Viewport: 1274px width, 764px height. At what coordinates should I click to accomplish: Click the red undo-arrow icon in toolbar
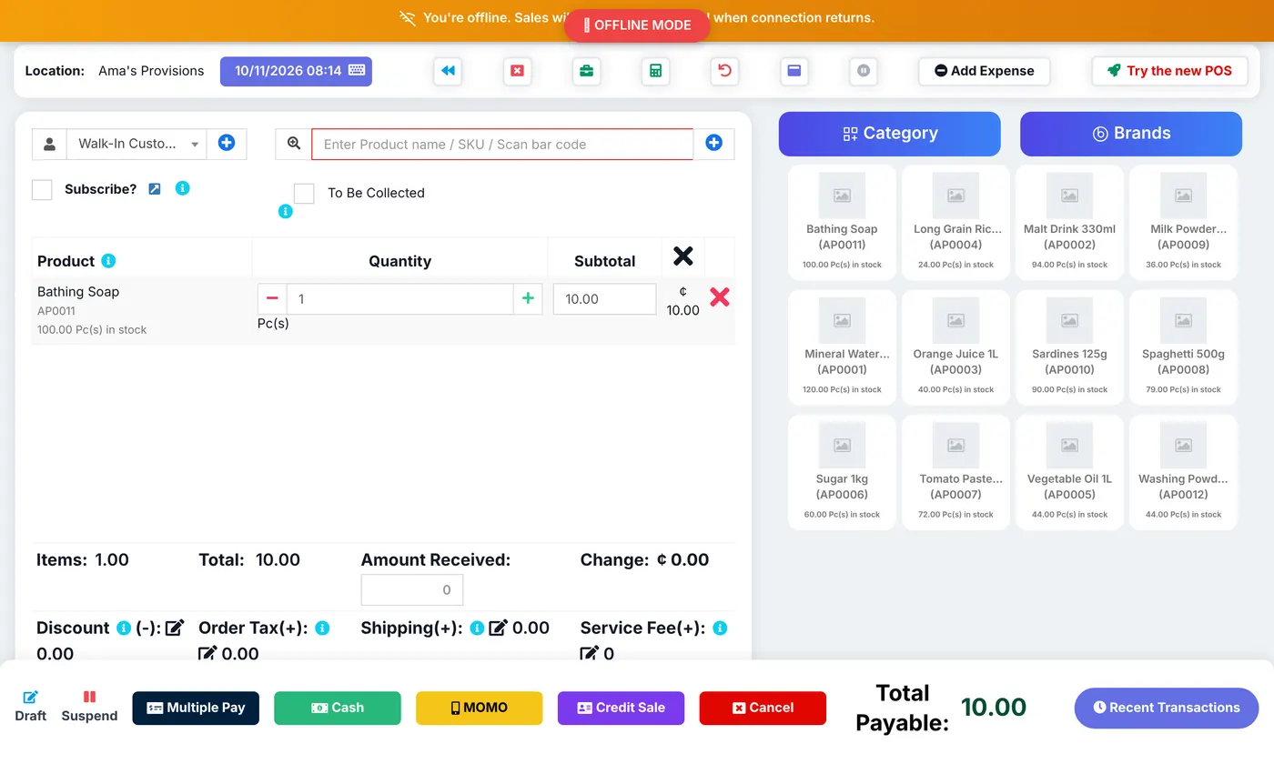click(724, 71)
